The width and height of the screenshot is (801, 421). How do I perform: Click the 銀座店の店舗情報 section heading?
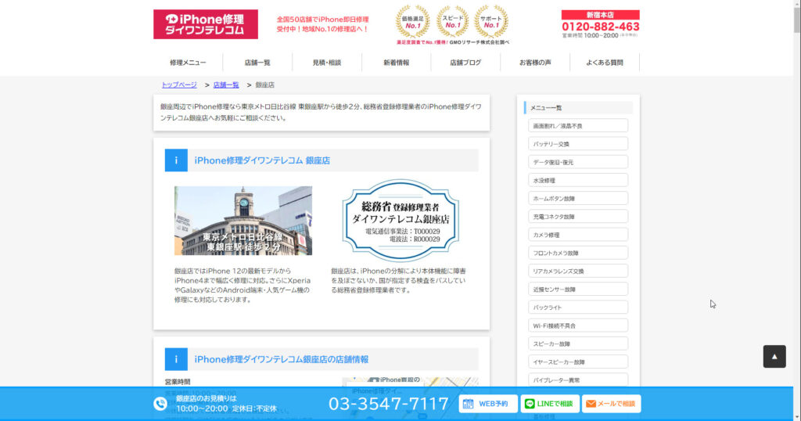281,359
